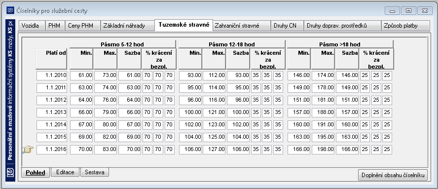438x189 pixels.
Task: Close the Číselníky pro služební cesty window
Action: (425, 11)
